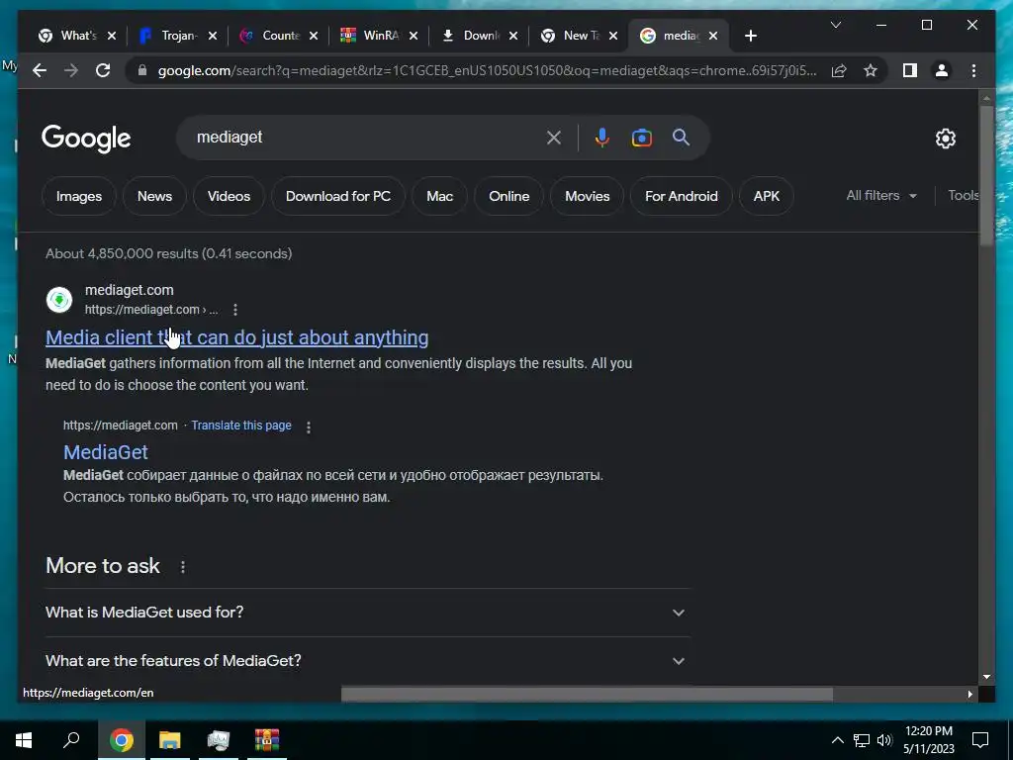The image size is (1013, 760).
Task: Clear the search box with the X
Action: tap(554, 137)
